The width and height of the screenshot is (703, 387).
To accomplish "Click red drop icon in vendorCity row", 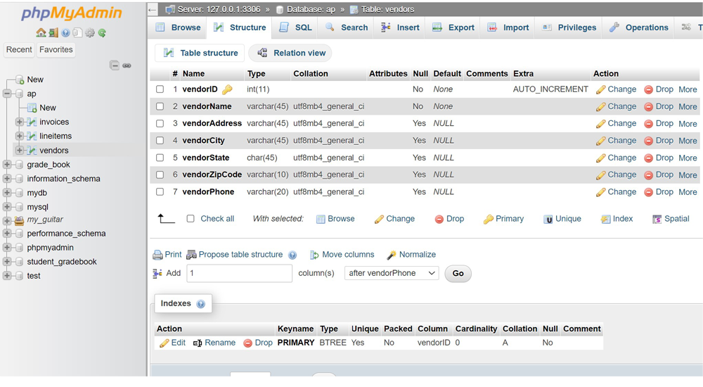I will point(648,141).
